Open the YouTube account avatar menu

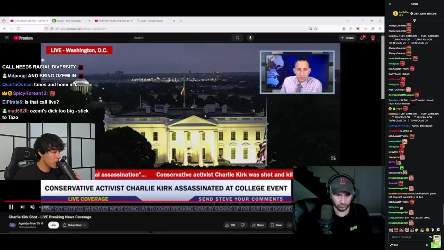373,38
